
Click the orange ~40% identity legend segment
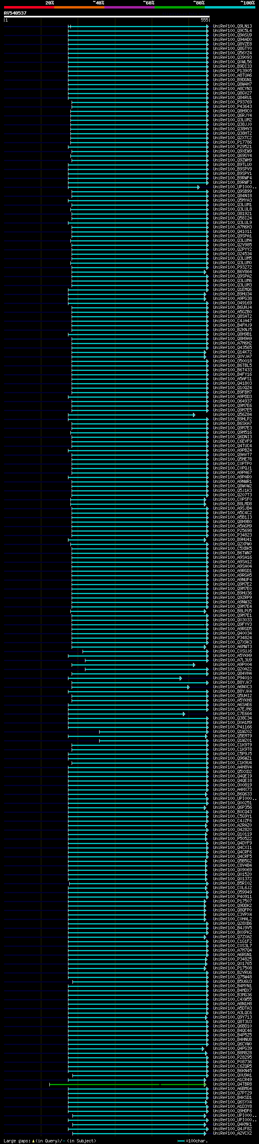[79, 7]
